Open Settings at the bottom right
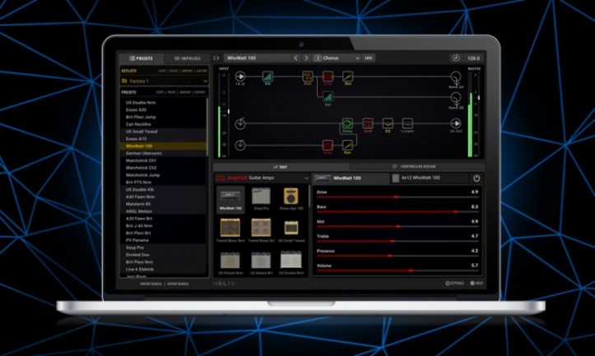The width and height of the screenshot is (595, 356). pos(454,283)
